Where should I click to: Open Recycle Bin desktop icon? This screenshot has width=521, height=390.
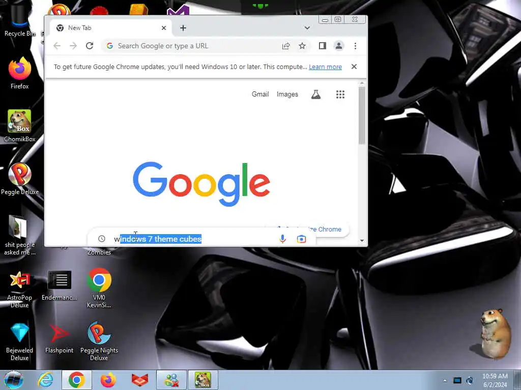tap(19, 21)
